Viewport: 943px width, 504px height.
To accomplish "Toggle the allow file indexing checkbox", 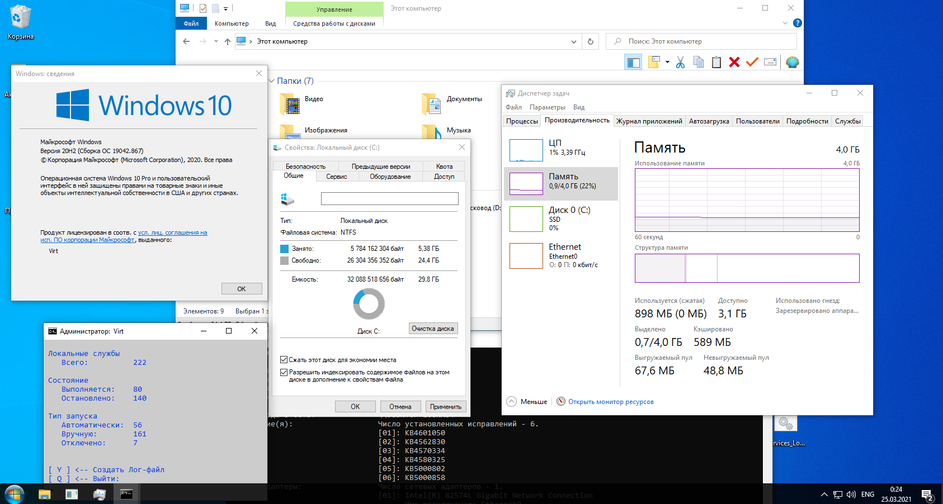I will coord(284,372).
